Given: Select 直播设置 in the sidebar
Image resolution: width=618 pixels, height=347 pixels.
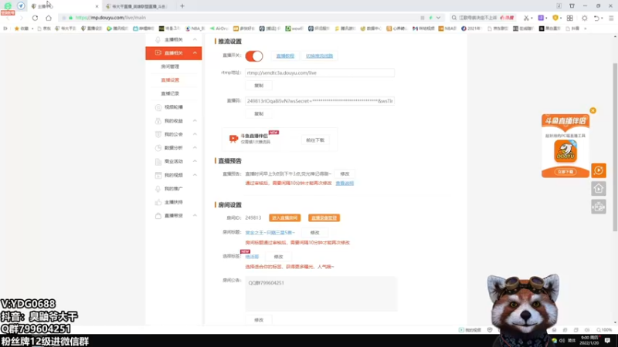Looking at the screenshot, I should click(170, 80).
